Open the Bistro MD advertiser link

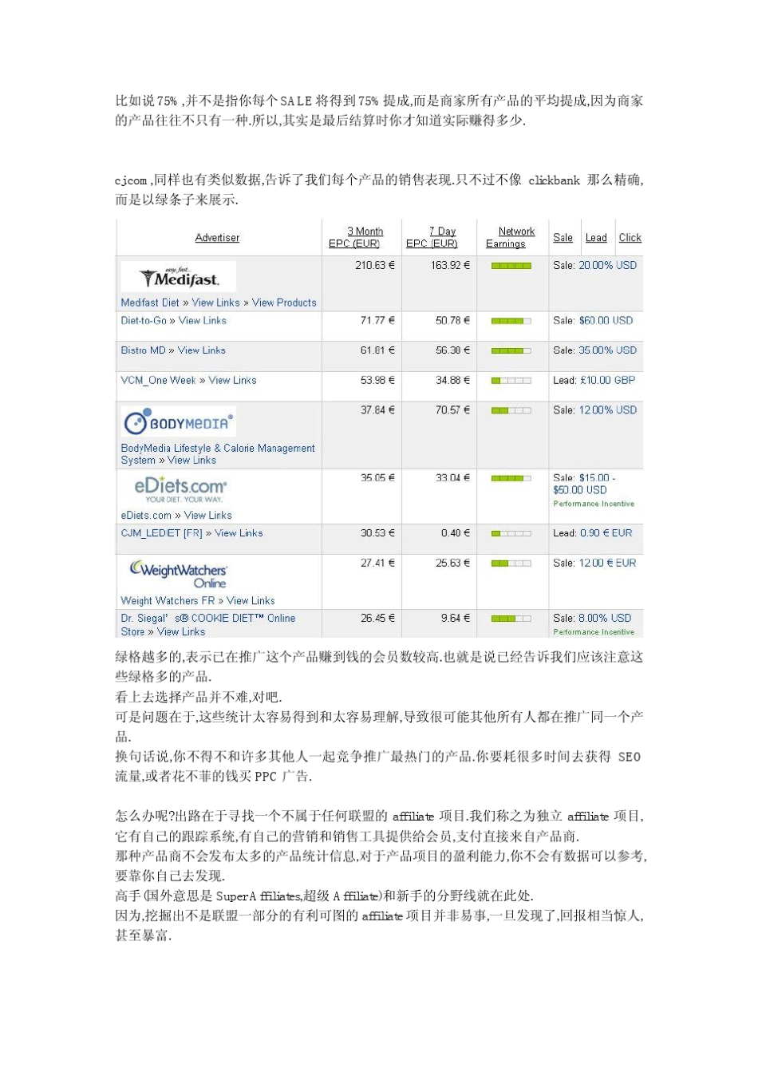(x=144, y=350)
